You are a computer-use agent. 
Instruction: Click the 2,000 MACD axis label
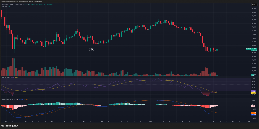tap(254, 100)
